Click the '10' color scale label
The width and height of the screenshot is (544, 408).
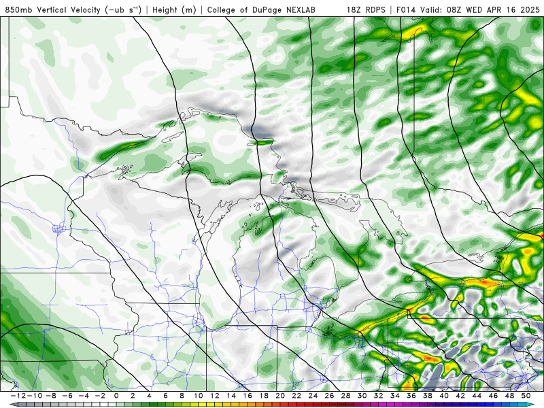point(198,396)
